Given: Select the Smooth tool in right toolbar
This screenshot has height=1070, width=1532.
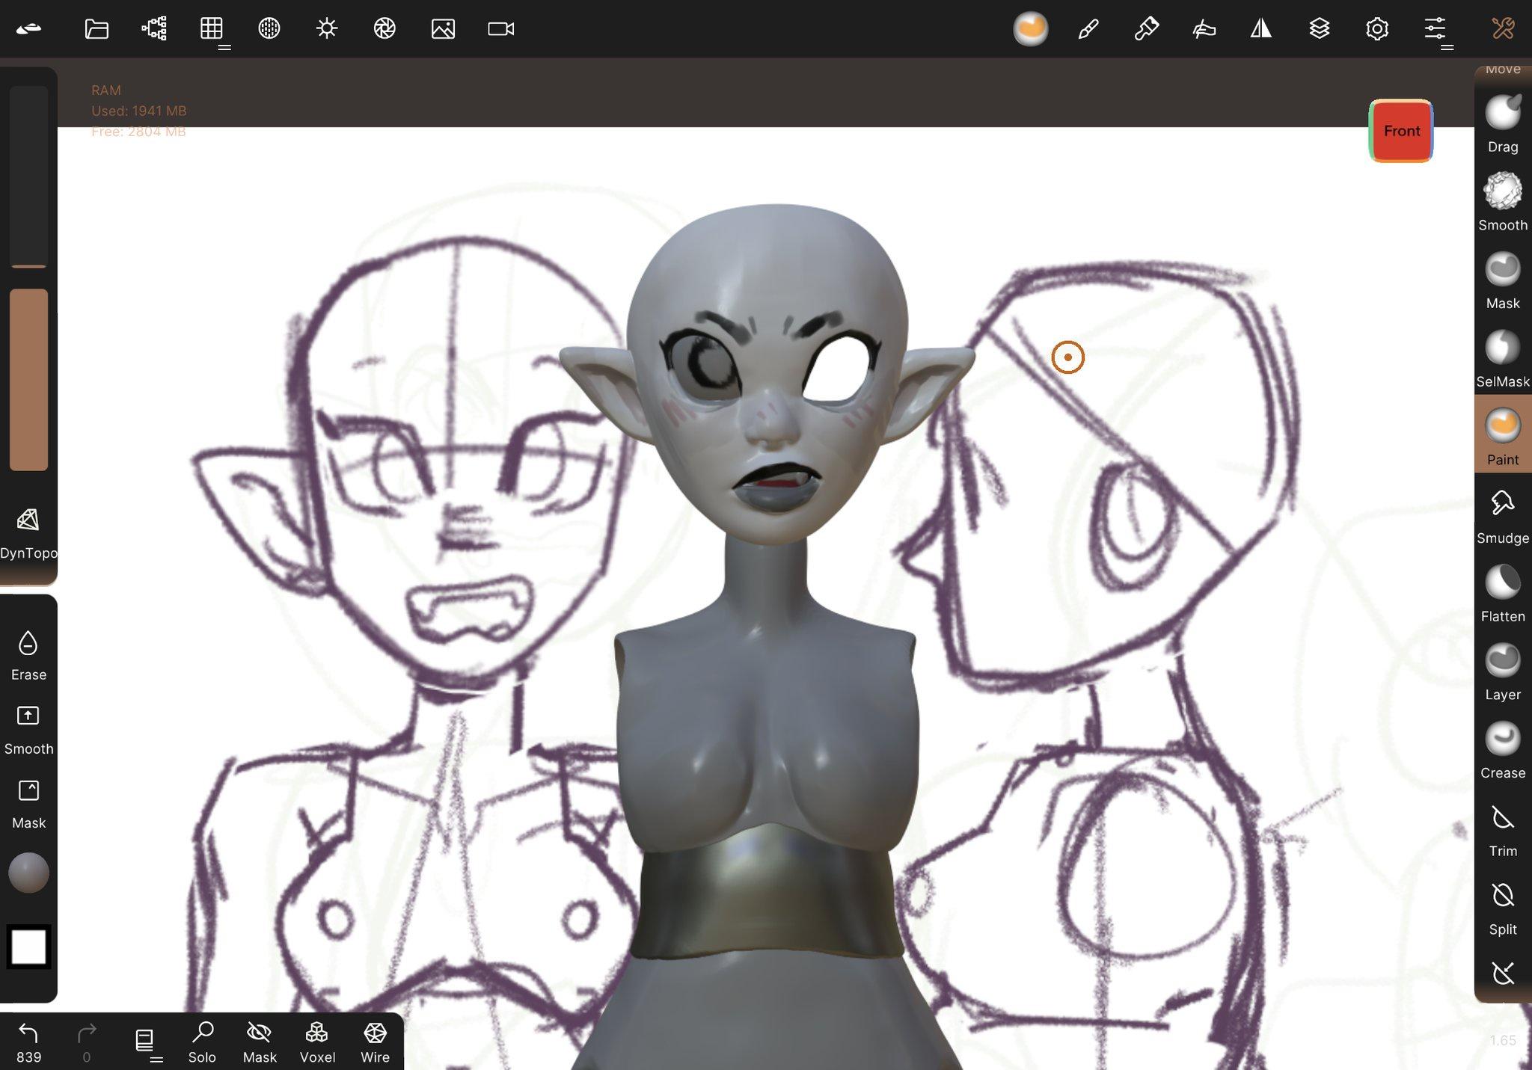Looking at the screenshot, I should pos(1503,202).
